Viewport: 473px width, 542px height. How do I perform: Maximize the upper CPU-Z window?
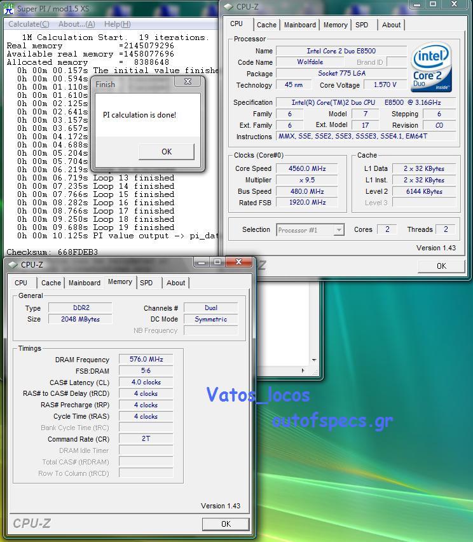[433, 4]
